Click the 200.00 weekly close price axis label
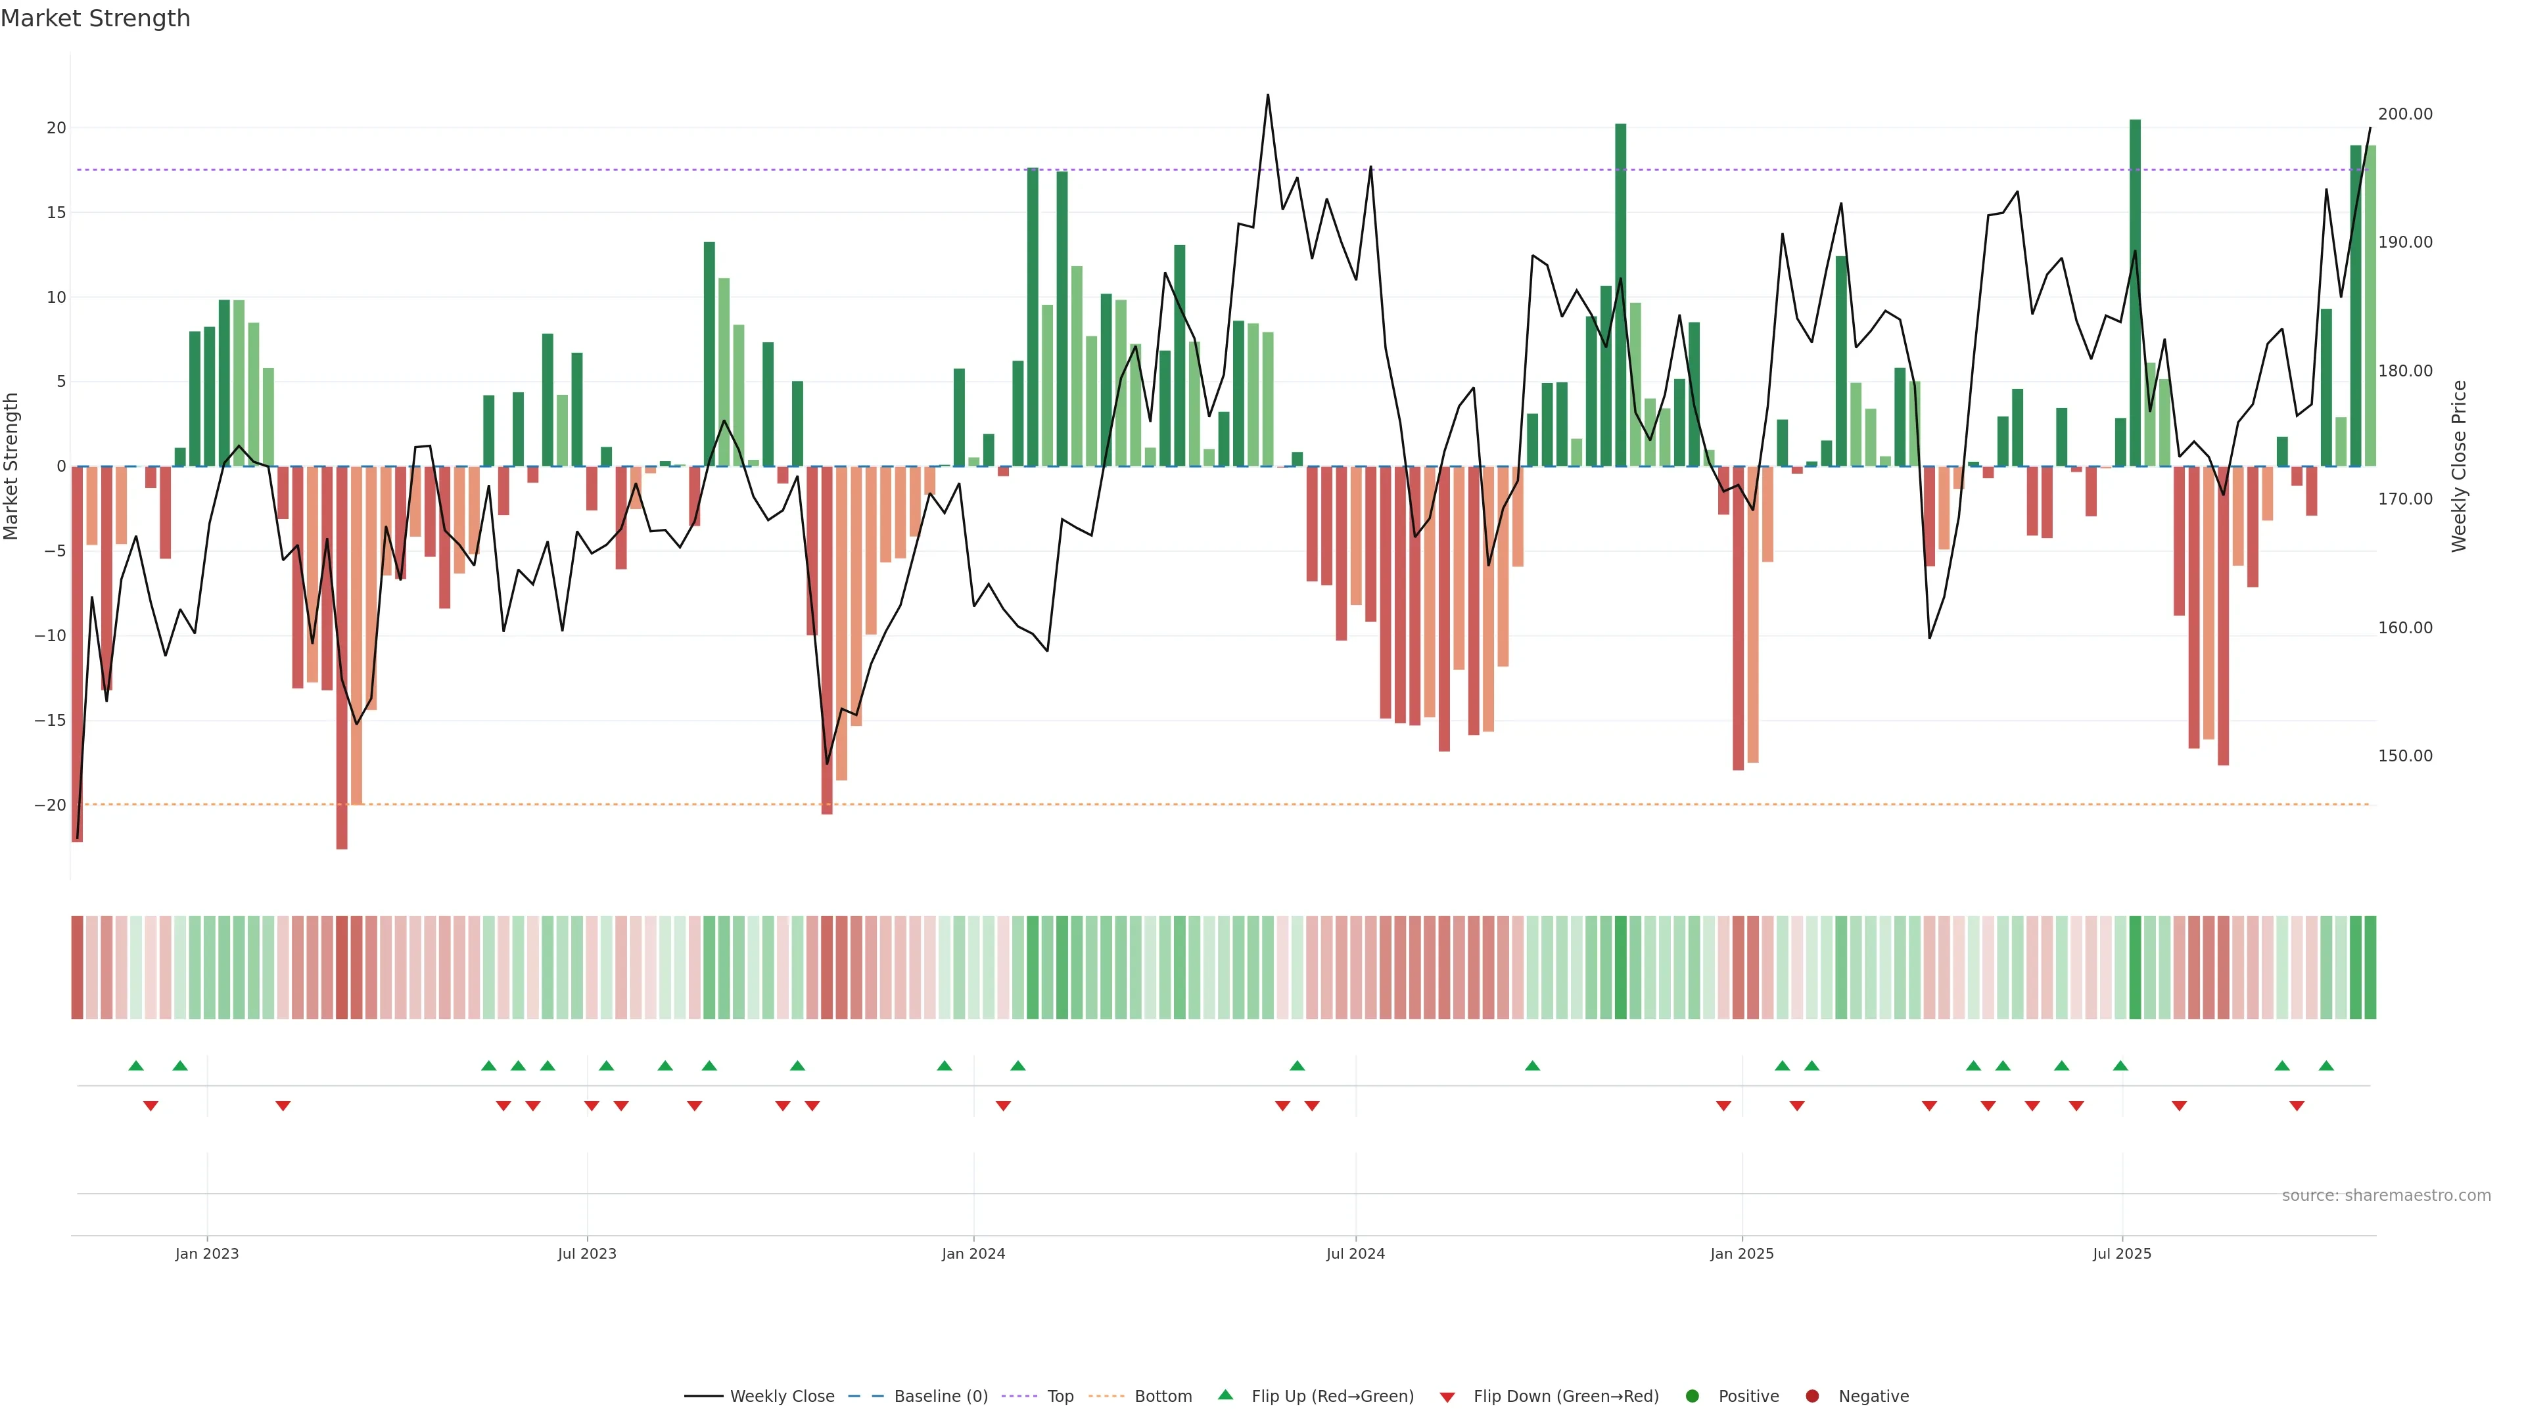 [2404, 114]
